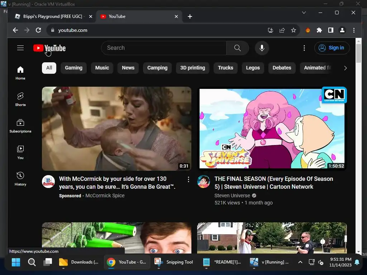
Task: Open Windows taskbar search
Action: coord(32,262)
